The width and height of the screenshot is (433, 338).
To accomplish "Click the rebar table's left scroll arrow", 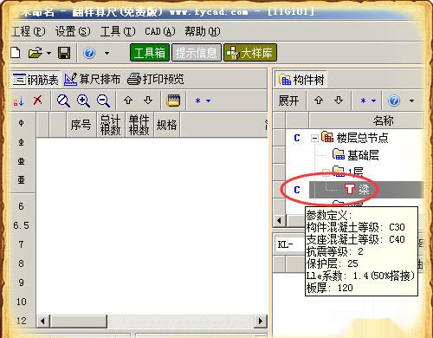I will coord(43,321).
